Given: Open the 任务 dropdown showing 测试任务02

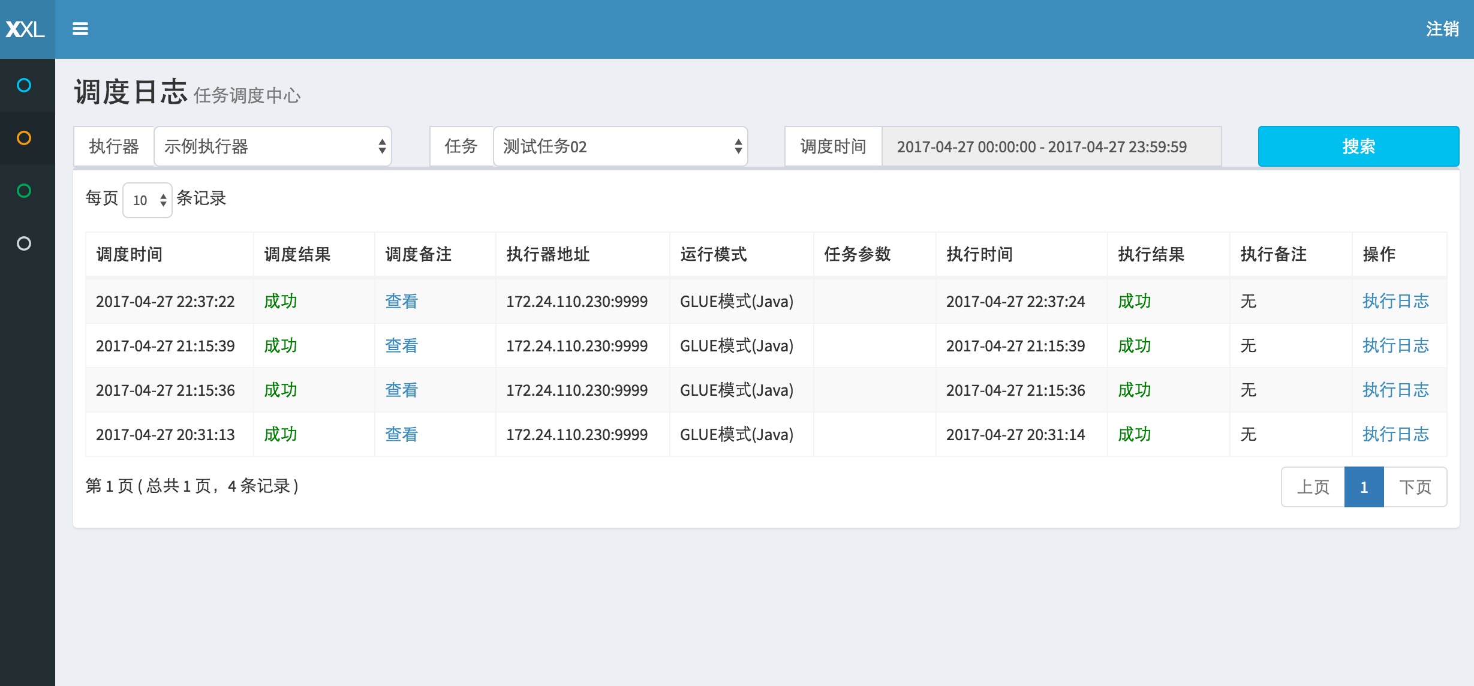Looking at the screenshot, I should [620, 146].
